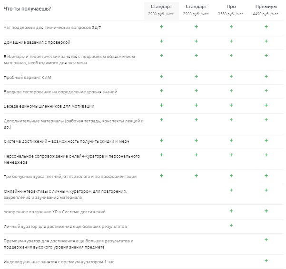Viewport: 286px width, 269px height.
Task: Click the plus in "Личный куратор" row
Action: click(232, 225)
